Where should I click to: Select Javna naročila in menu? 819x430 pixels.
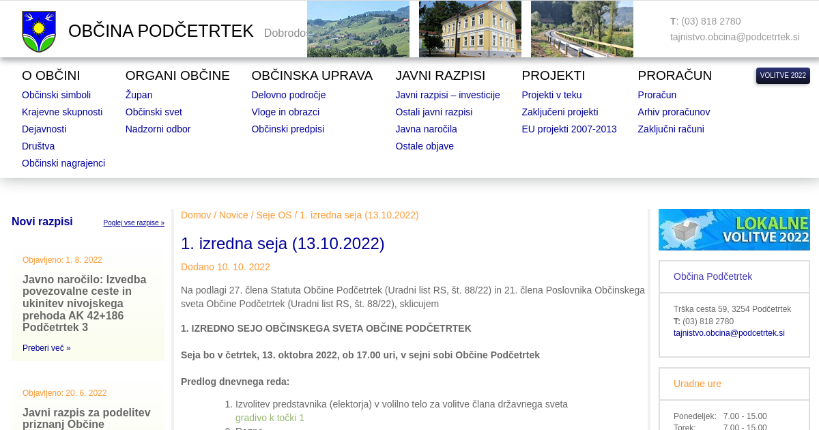point(426,129)
